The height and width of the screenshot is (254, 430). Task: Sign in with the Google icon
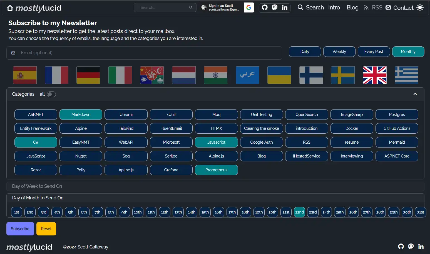pyautogui.click(x=248, y=7)
